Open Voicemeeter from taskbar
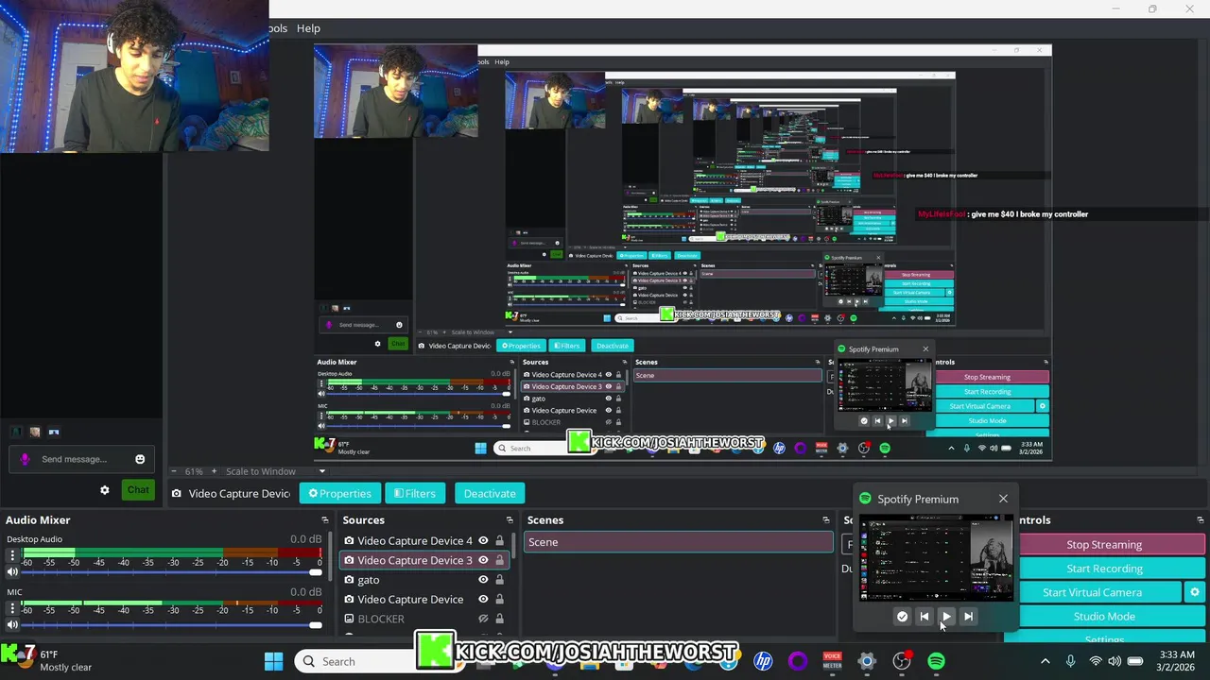The width and height of the screenshot is (1210, 680). pyautogui.click(x=832, y=661)
